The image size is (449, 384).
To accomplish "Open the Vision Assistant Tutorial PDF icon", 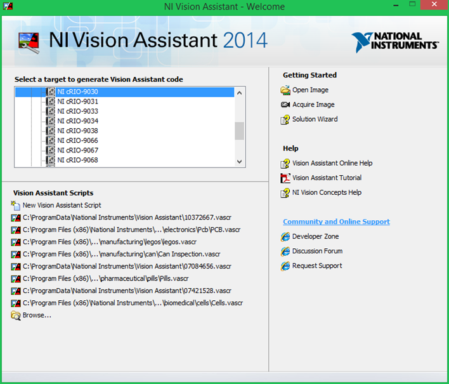I will (285, 178).
